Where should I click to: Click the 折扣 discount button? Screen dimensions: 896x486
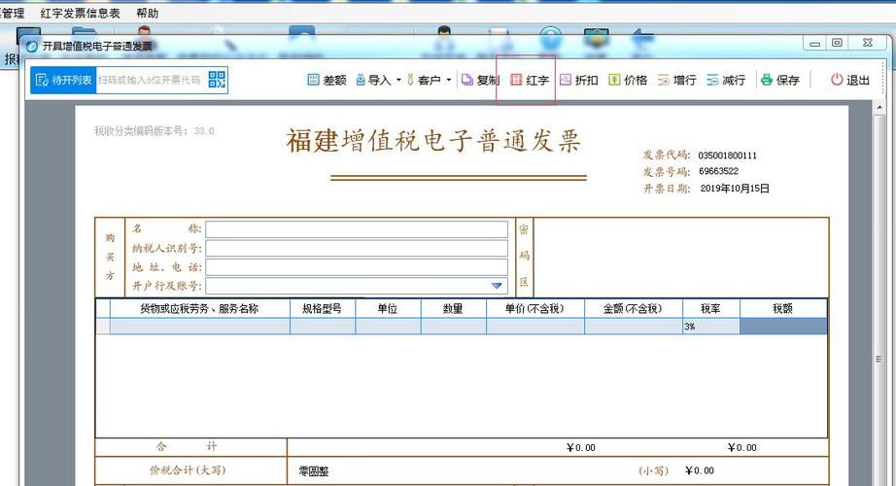click(579, 80)
